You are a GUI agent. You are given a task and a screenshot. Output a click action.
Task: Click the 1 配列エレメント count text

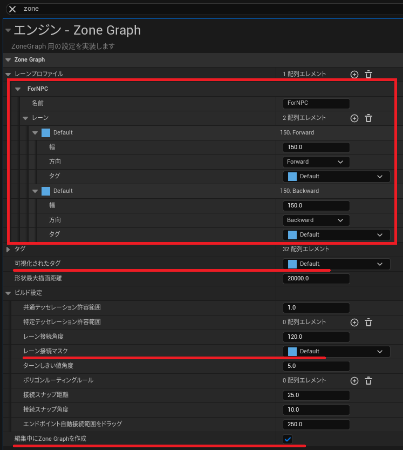tap(304, 74)
